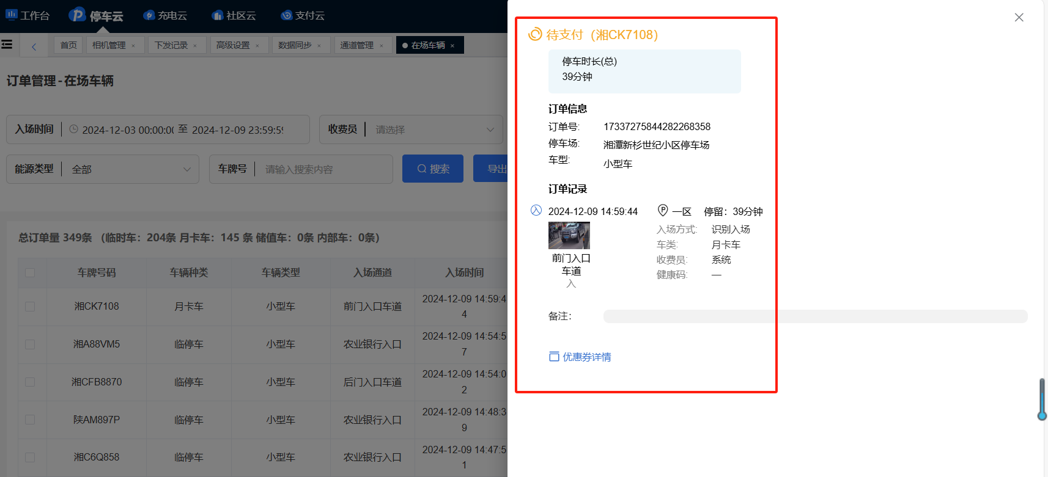Click the coupon details icon
The width and height of the screenshot is (1048, 477).
[x=554, y=357]
